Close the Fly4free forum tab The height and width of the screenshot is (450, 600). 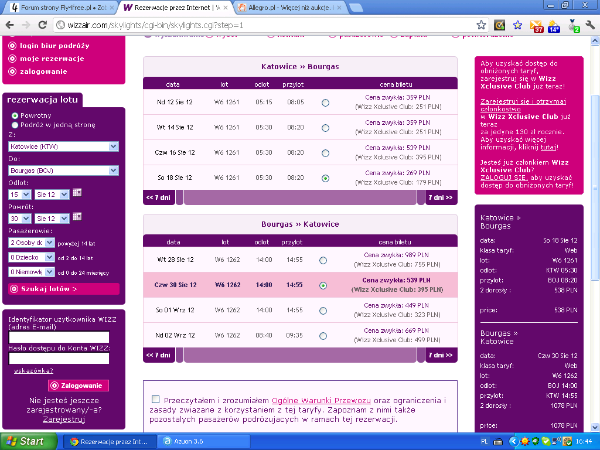(112, 7)
